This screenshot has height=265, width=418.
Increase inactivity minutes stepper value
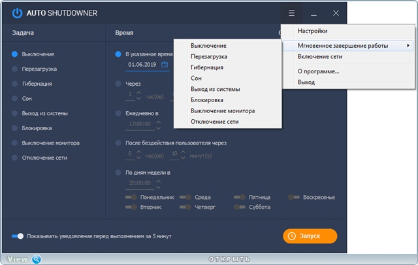183,152
